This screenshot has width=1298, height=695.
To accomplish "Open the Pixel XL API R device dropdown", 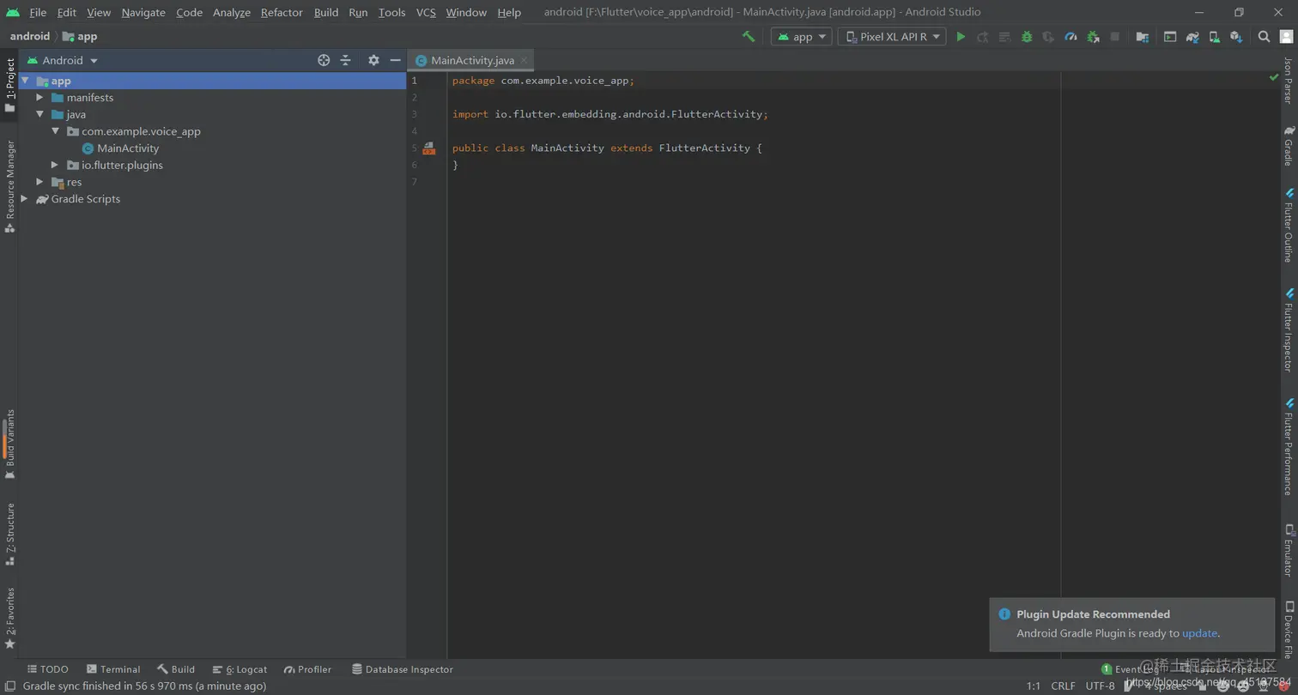I will pyautogui.click(x=891, y=36).
